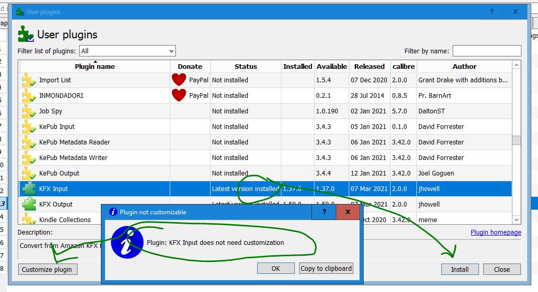Click the Customize plugin button
The image size is (538, 292).
(x=47, y=269)
